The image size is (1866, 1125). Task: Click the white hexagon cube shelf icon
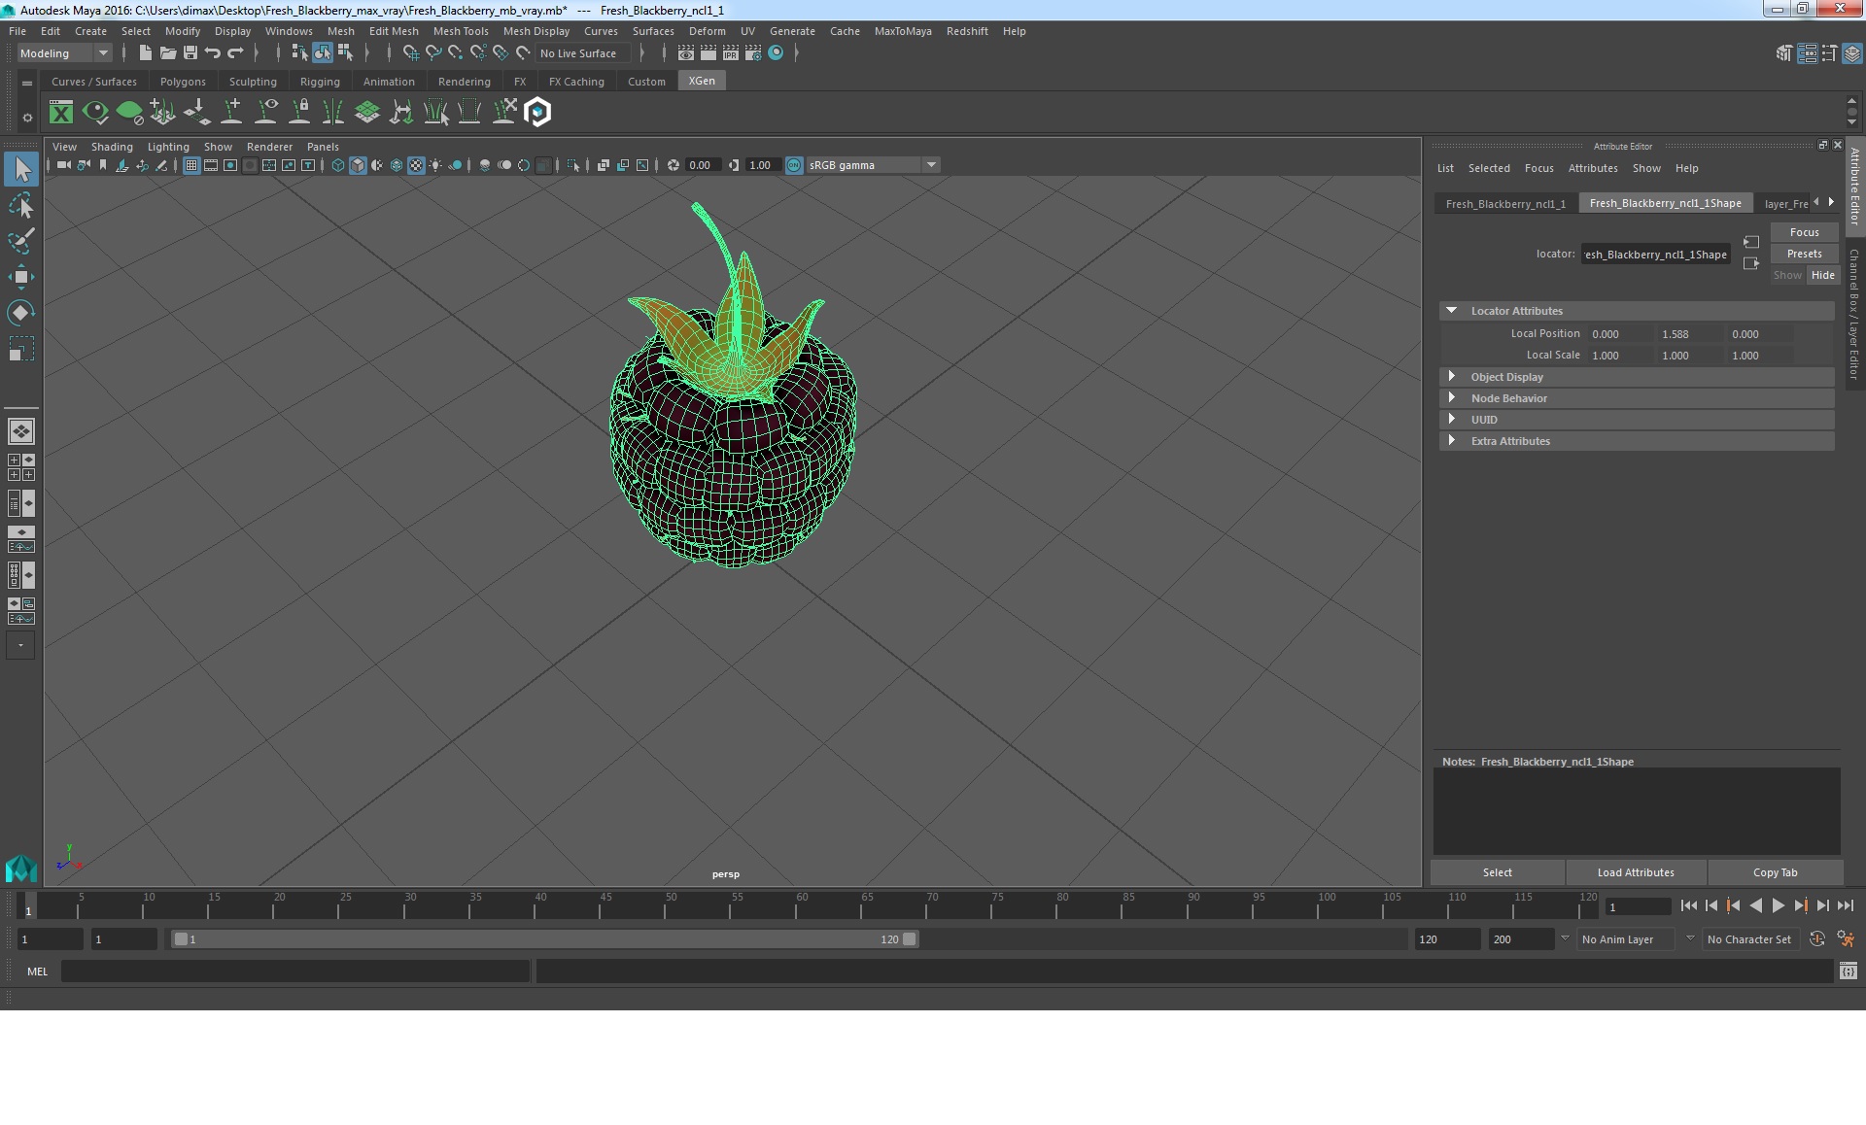pos(537,113)
